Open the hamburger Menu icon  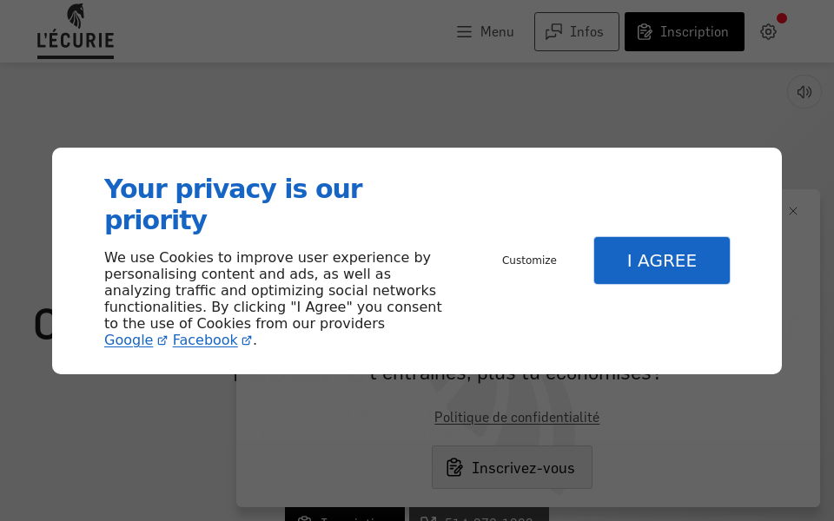[x=465, y=32]
